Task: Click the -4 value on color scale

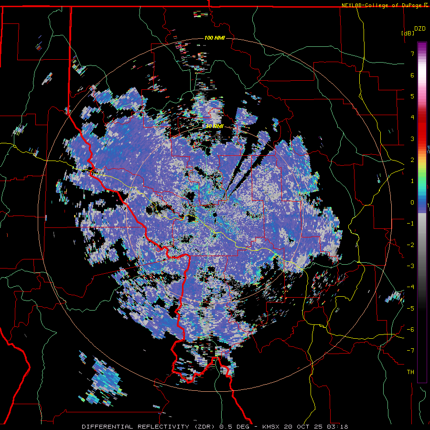Action: coord(410,287)
